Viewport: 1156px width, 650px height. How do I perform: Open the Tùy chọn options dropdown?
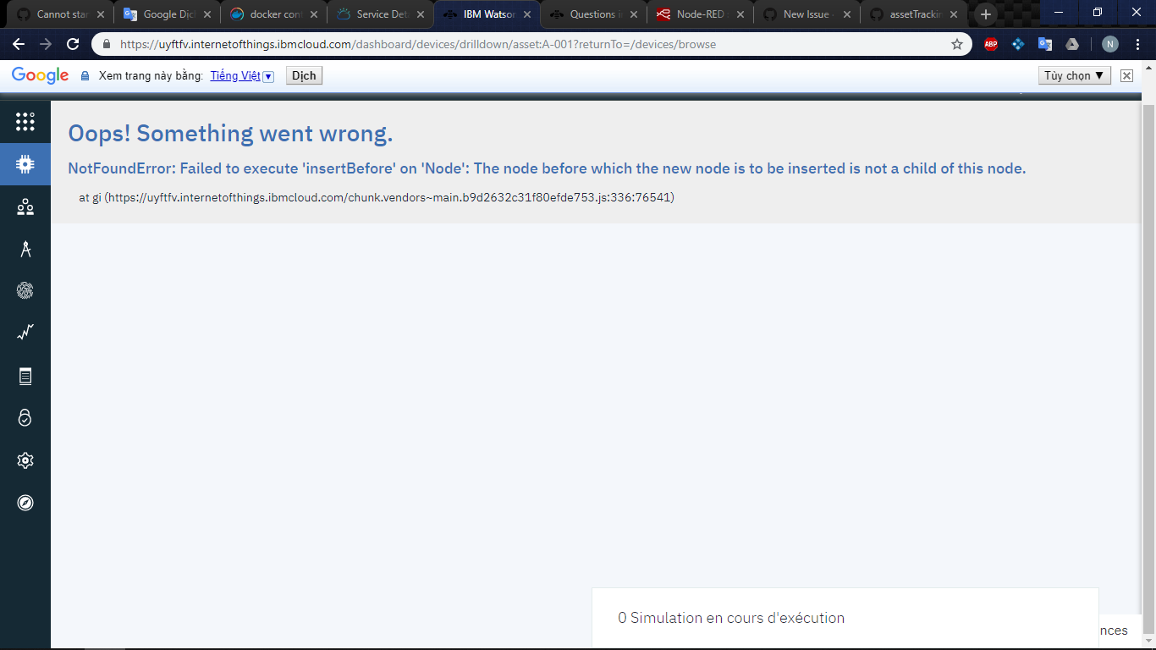[x=1074, y=75]
